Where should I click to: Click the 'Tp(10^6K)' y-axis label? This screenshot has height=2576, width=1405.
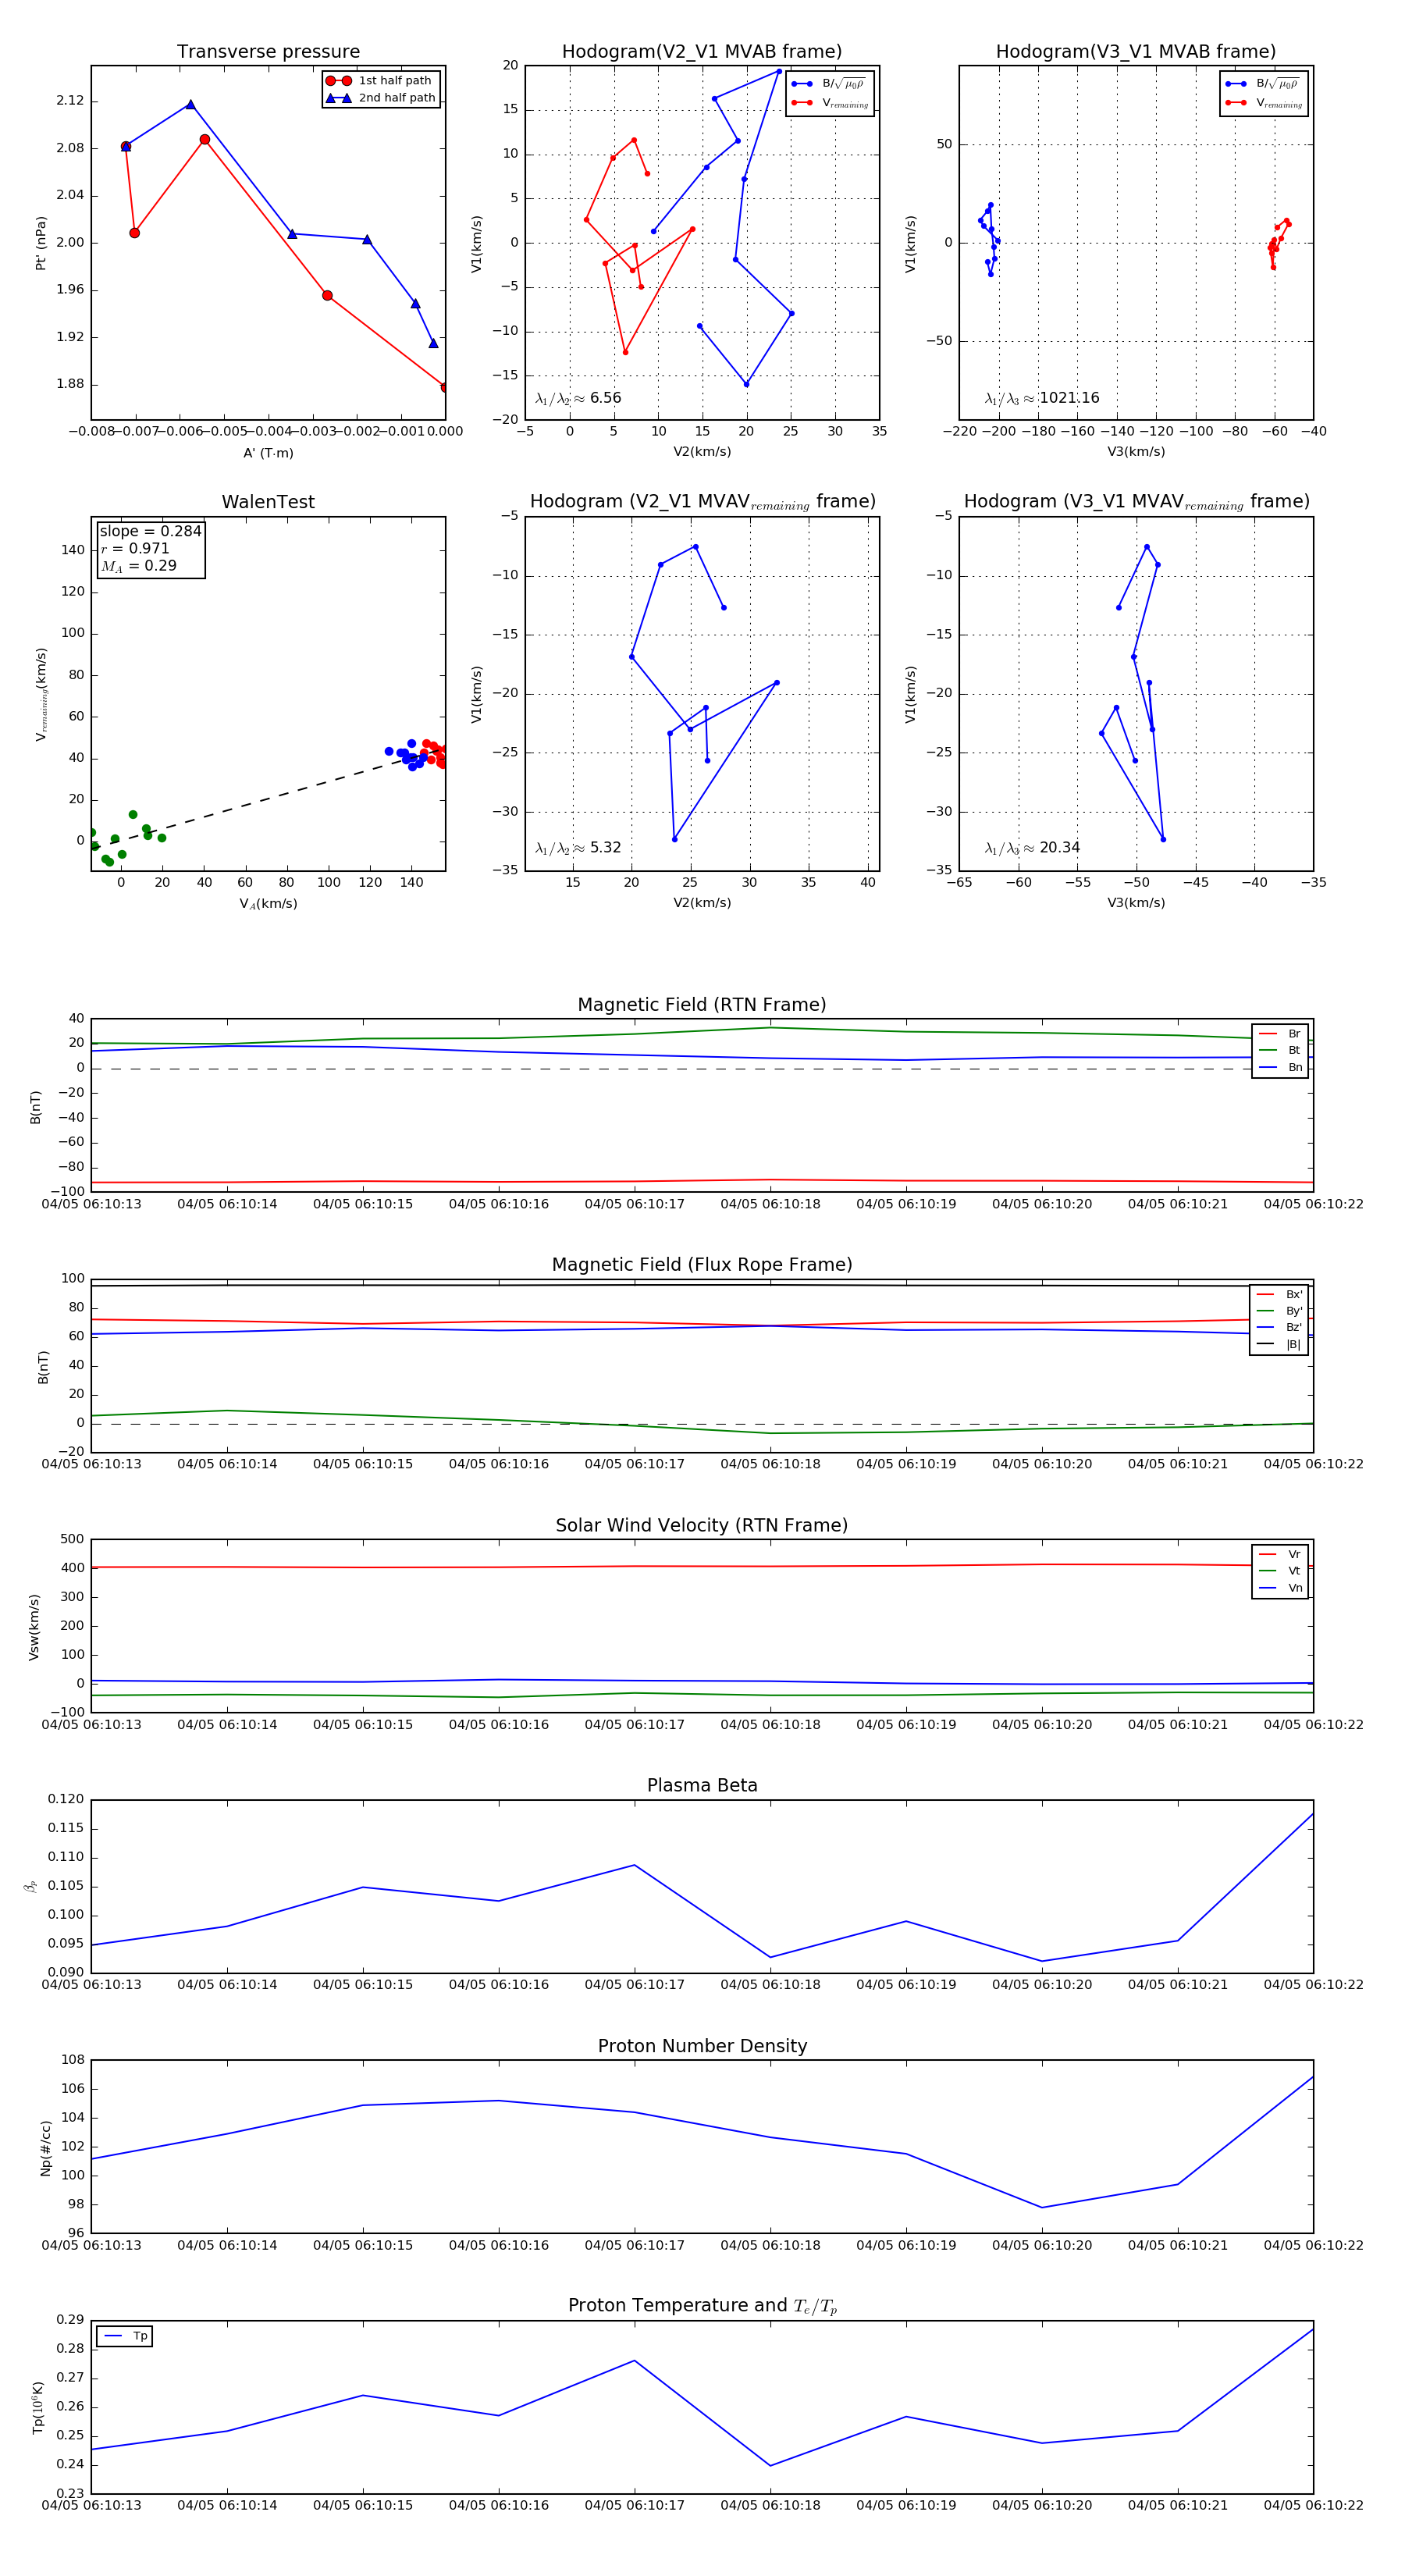pos(38,2408)
